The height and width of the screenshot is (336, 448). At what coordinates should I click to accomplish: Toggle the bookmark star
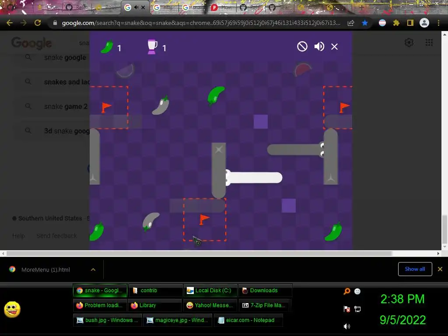(364, 23)
